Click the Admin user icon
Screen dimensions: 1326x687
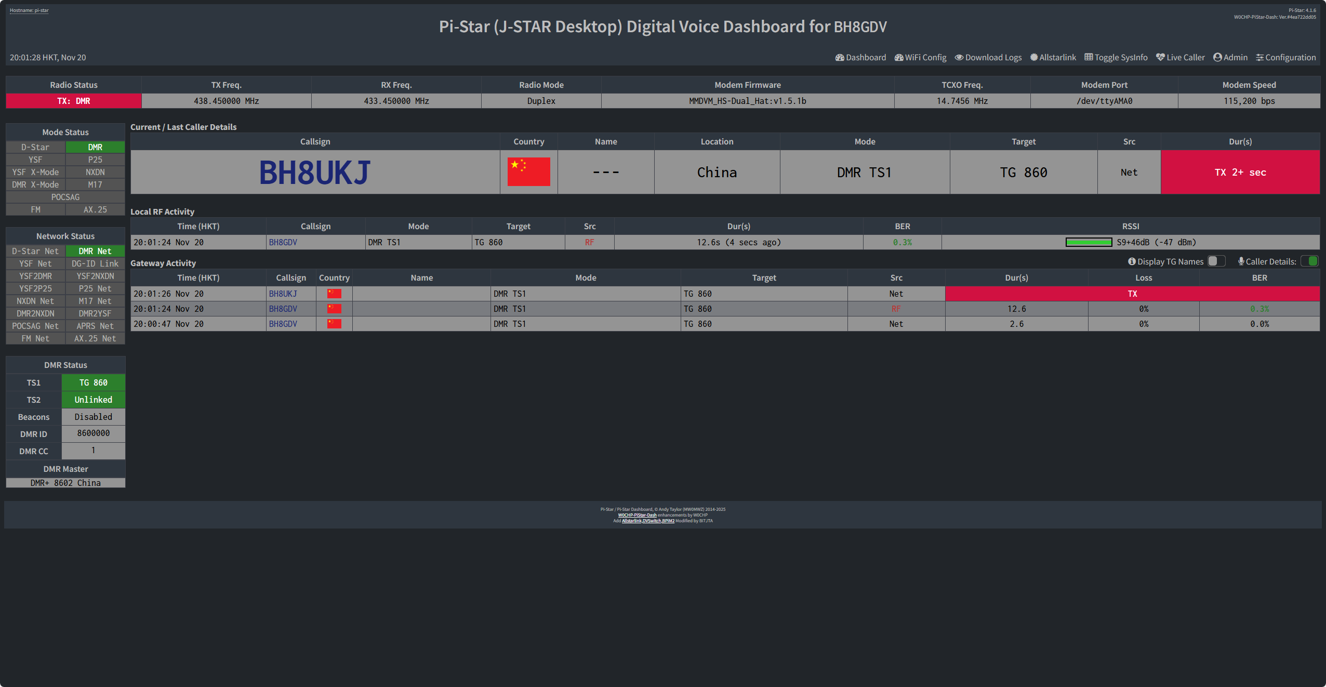point(1217,57)
